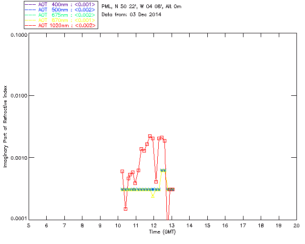Click the x-axis label 18
305x244 pixels.
click(261, 225)
